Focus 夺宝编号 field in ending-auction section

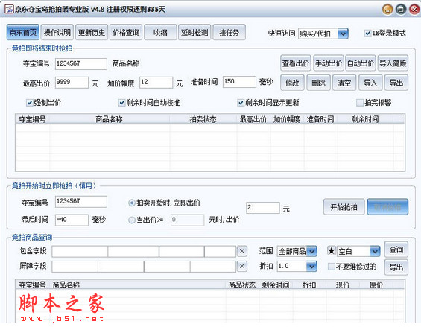80,64
